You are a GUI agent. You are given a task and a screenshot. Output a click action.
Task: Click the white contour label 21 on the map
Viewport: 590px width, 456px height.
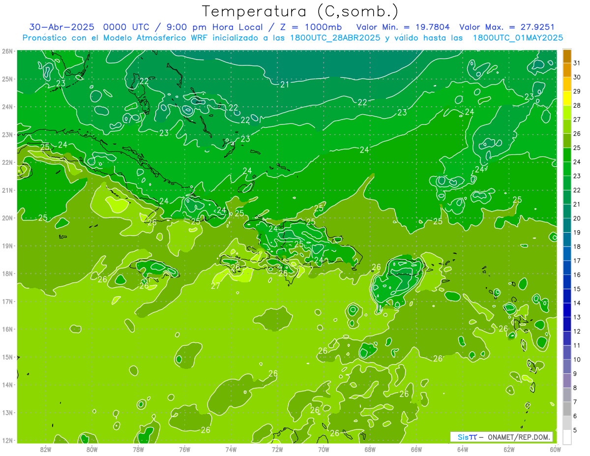(285, 85)
